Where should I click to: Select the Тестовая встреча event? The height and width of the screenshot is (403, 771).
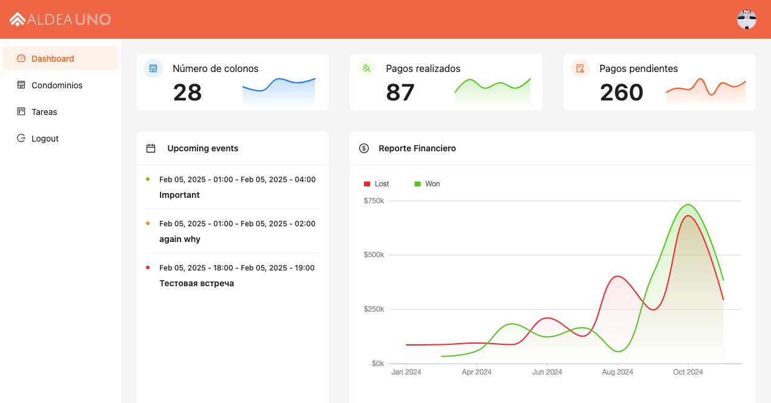click(x=196, y=283)
